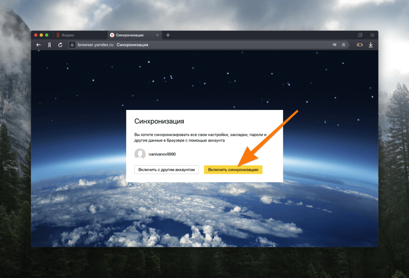Image resolution: width=409 pixels, height=278 pixels.
Task: Click the Yandex Browser favicon on Синхронизация tab
Action: coord(112,35)
